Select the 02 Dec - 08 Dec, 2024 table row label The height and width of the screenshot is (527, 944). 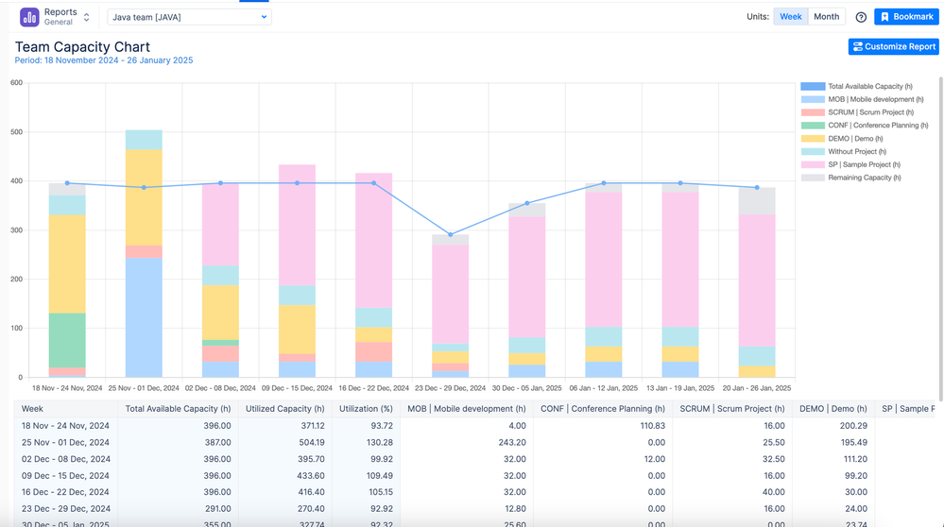click(x=66, y=459)
